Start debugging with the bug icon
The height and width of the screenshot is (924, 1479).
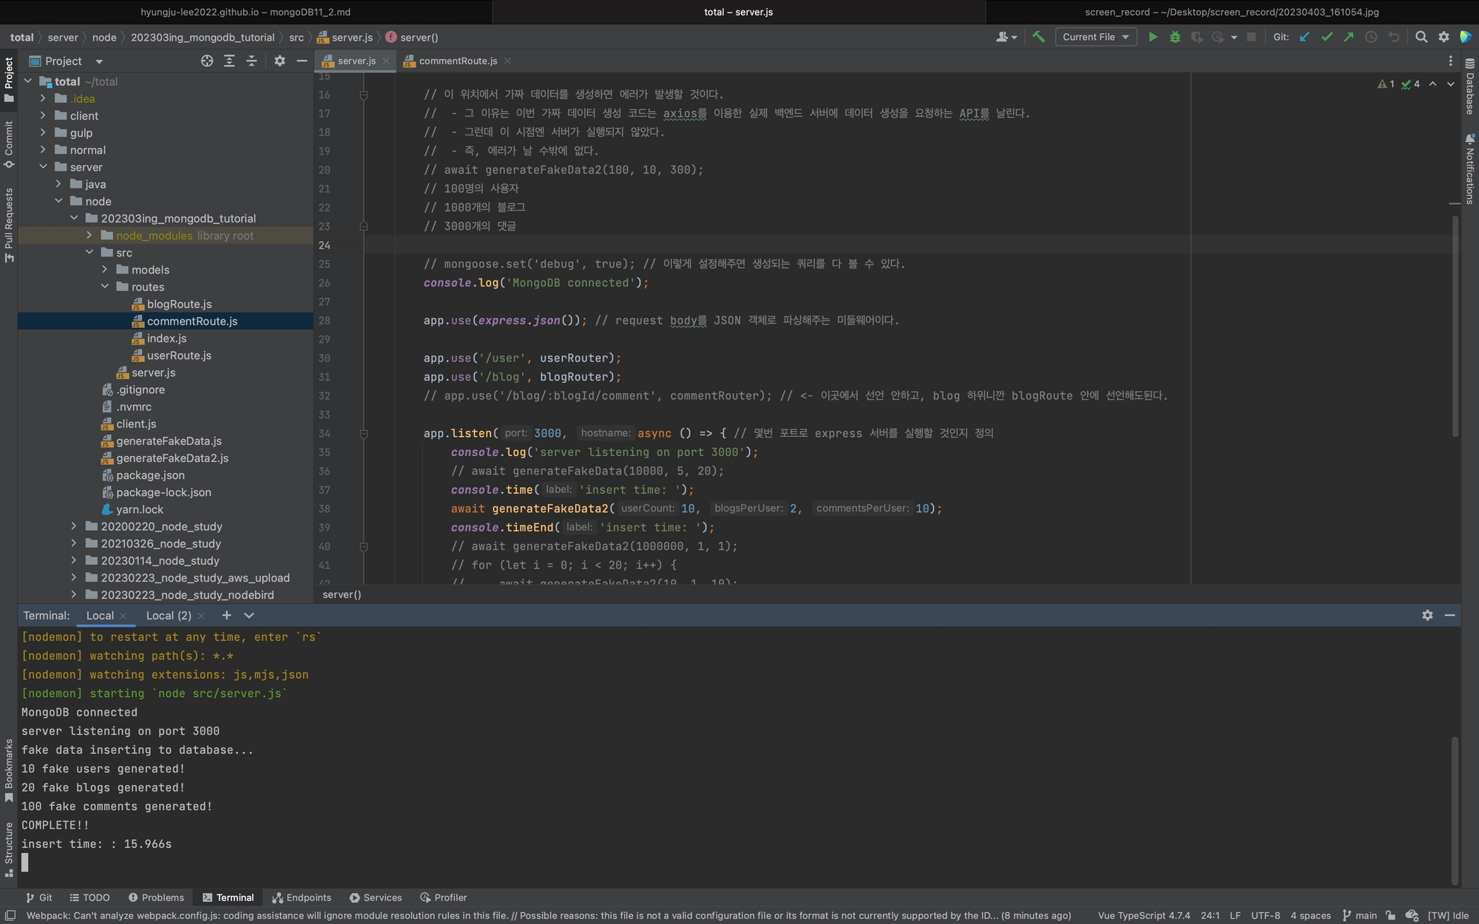click(1174, 37)
